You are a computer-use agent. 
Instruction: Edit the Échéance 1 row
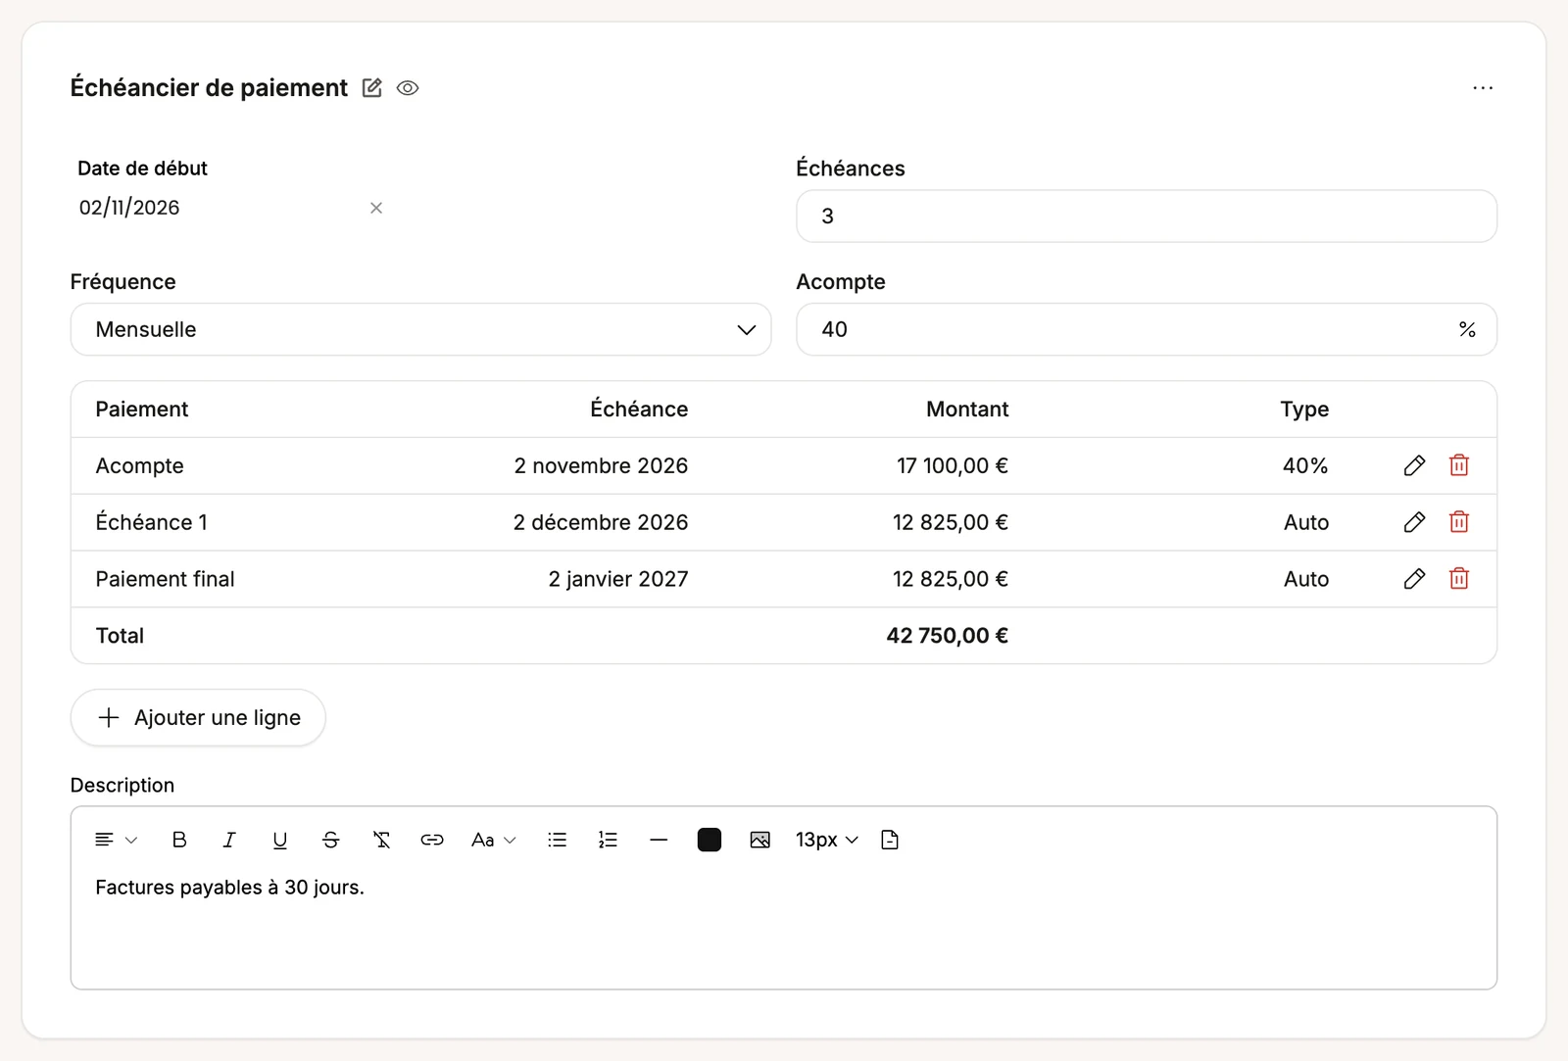click(x=1414, y=522)
